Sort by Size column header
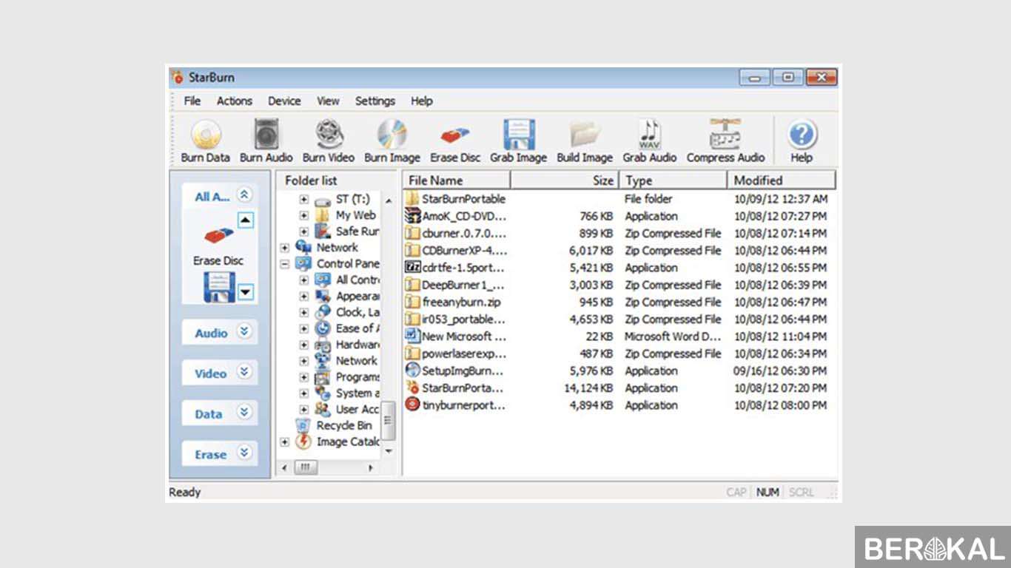 [x=564, y=180]
